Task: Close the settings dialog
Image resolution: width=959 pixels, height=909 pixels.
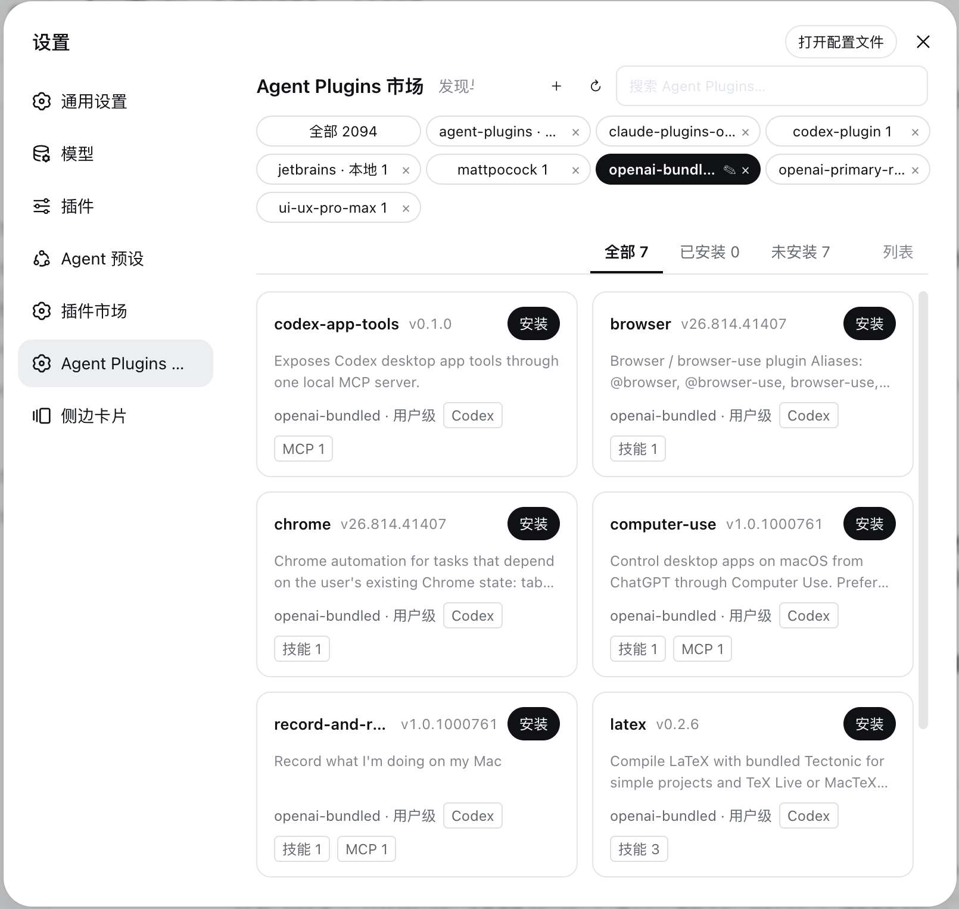Action: 923,42
